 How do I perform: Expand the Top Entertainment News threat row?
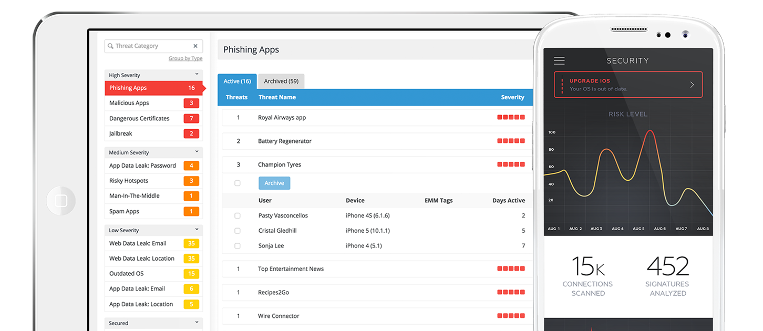click(x=377, y=269)
